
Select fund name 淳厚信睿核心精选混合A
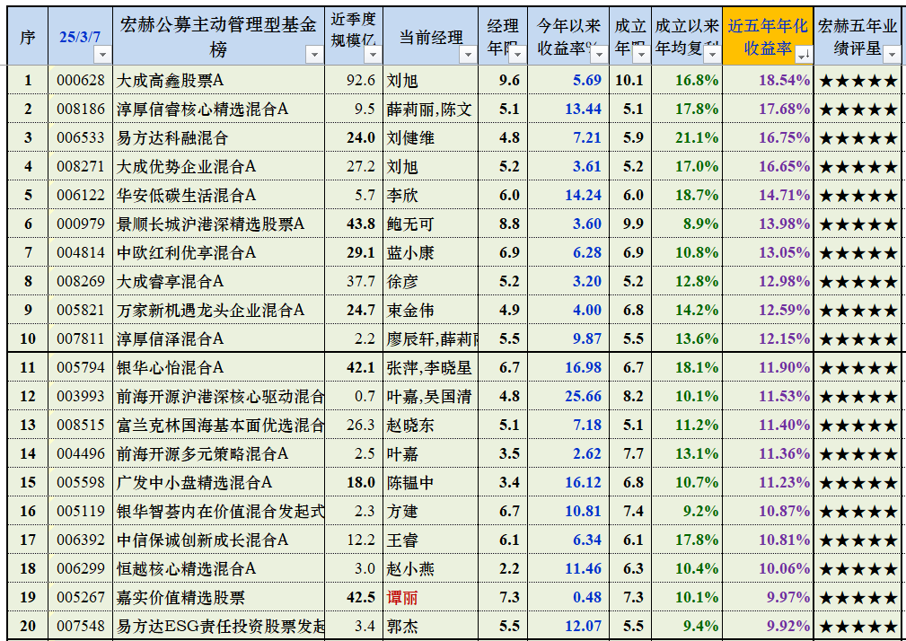[202, 110]
